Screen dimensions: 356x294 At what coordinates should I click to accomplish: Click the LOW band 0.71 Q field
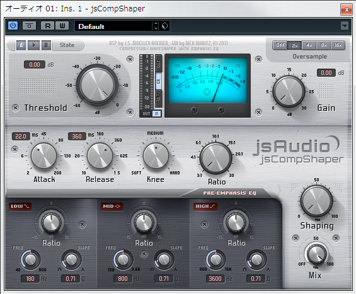pos(71,278)
